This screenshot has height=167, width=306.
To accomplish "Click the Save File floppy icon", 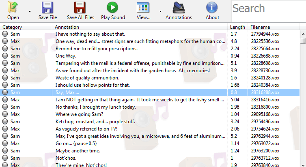I will tap(47, 7).
